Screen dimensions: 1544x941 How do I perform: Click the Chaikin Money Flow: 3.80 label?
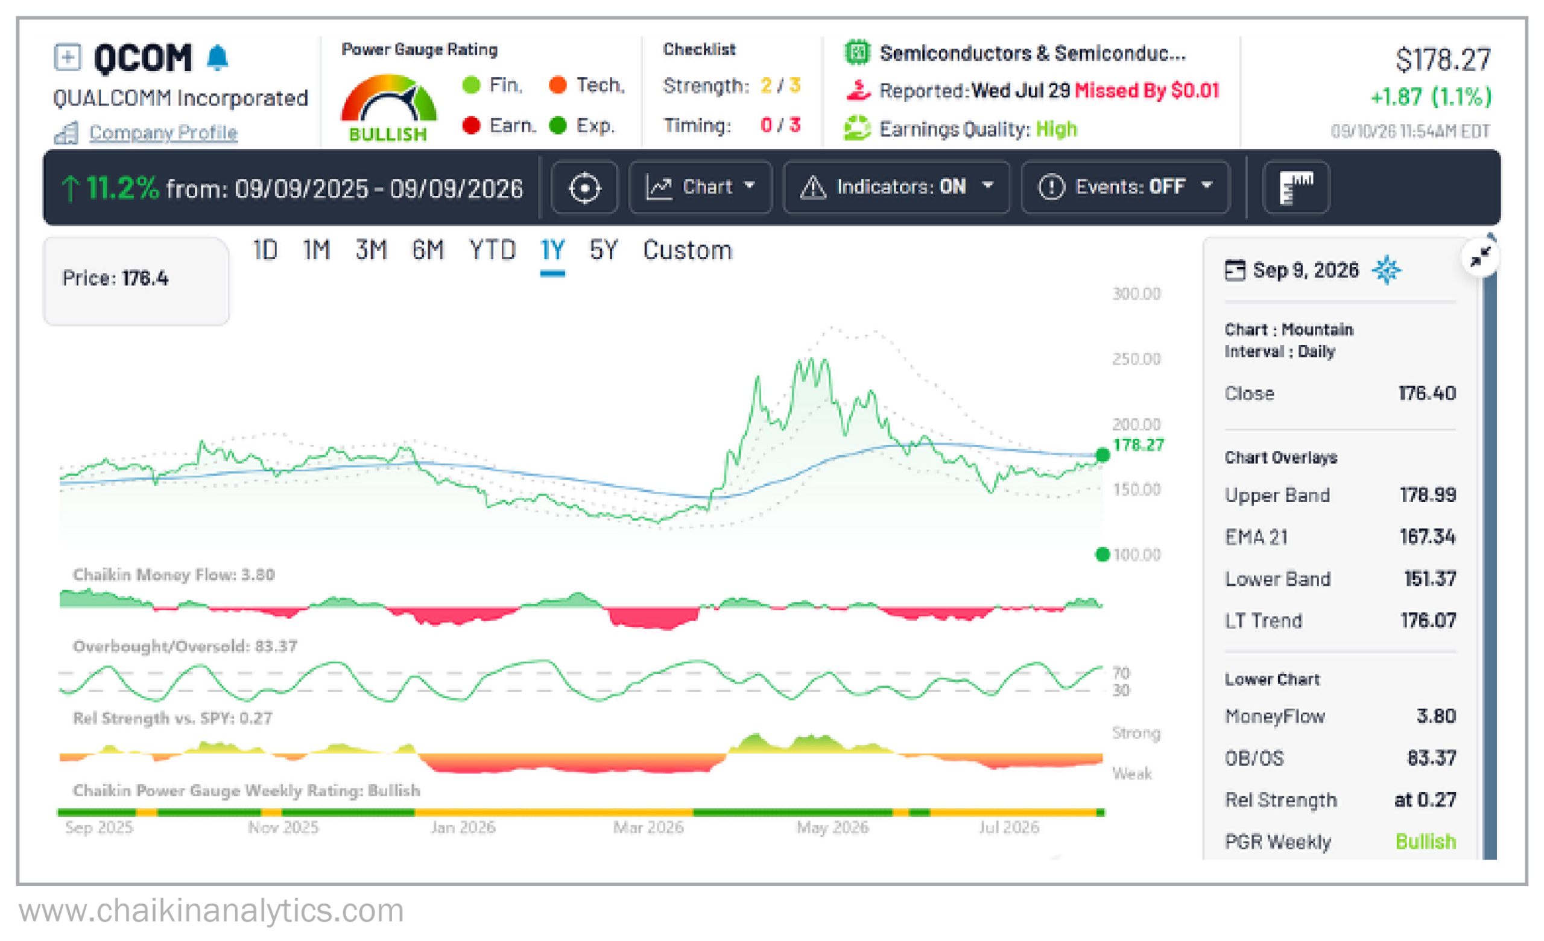(x=174, y=574)
